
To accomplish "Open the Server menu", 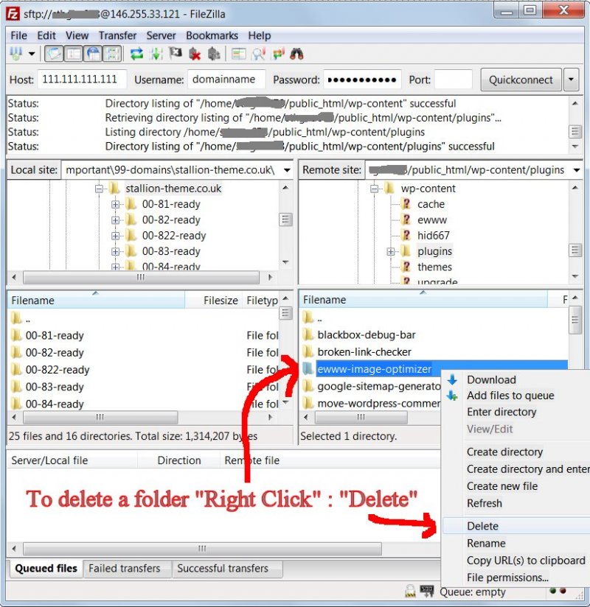I will (x=161, y=35).
